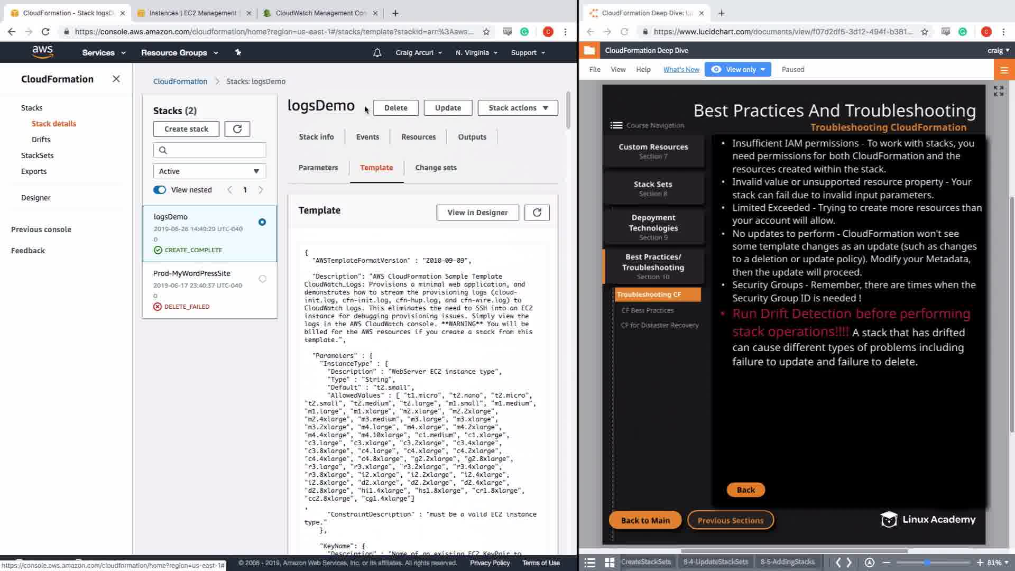Refresh the stacks list with the reload icon

pyautogui.click(x=237, y=129)
